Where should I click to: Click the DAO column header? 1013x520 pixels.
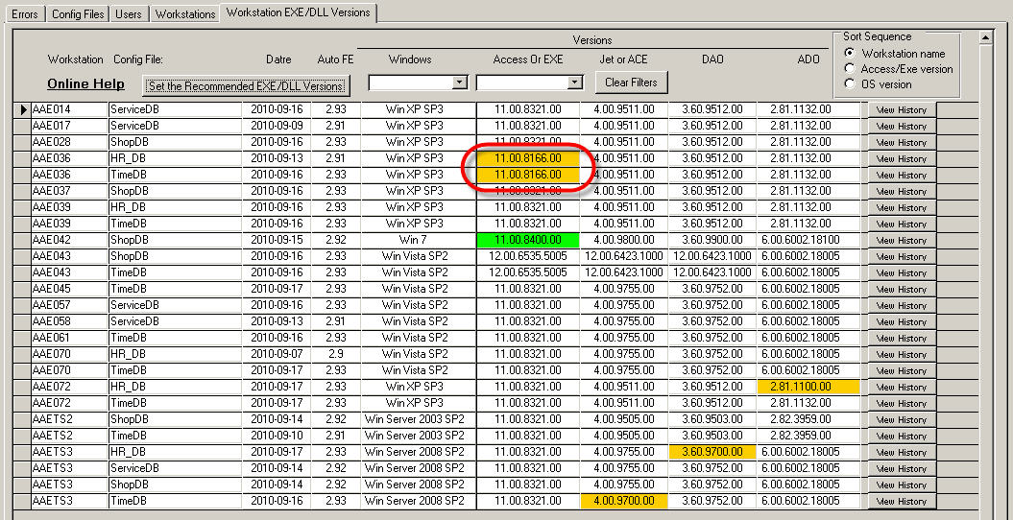(x=712, y=59)
